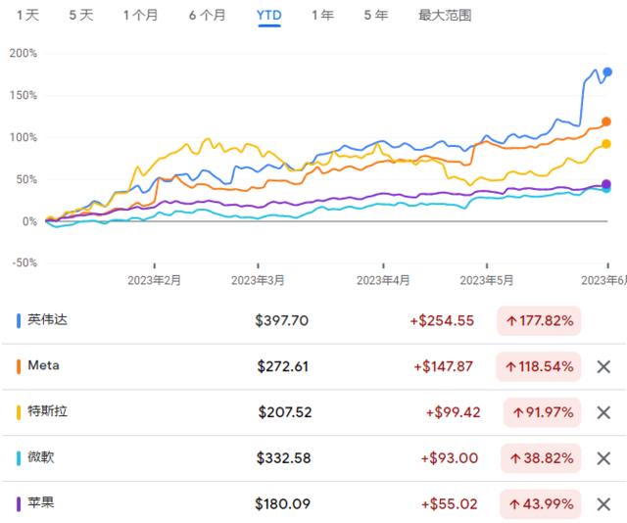Screen dimensions: 627x523
Task: Switch to the 5天 time range
Action: pyautogui.click(x=81, y=16)
